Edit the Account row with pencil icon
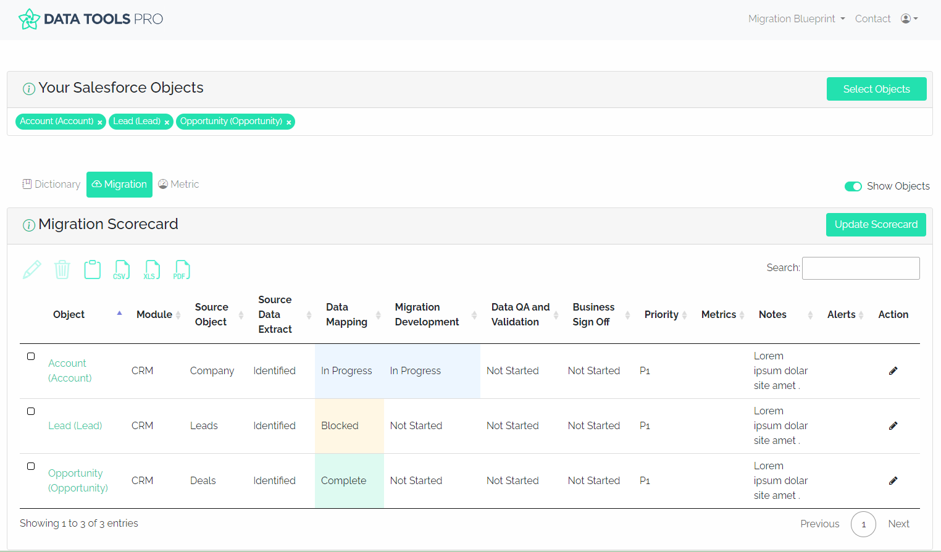 (893, 371)
